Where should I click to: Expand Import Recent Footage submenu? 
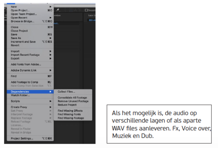(30, 55)
